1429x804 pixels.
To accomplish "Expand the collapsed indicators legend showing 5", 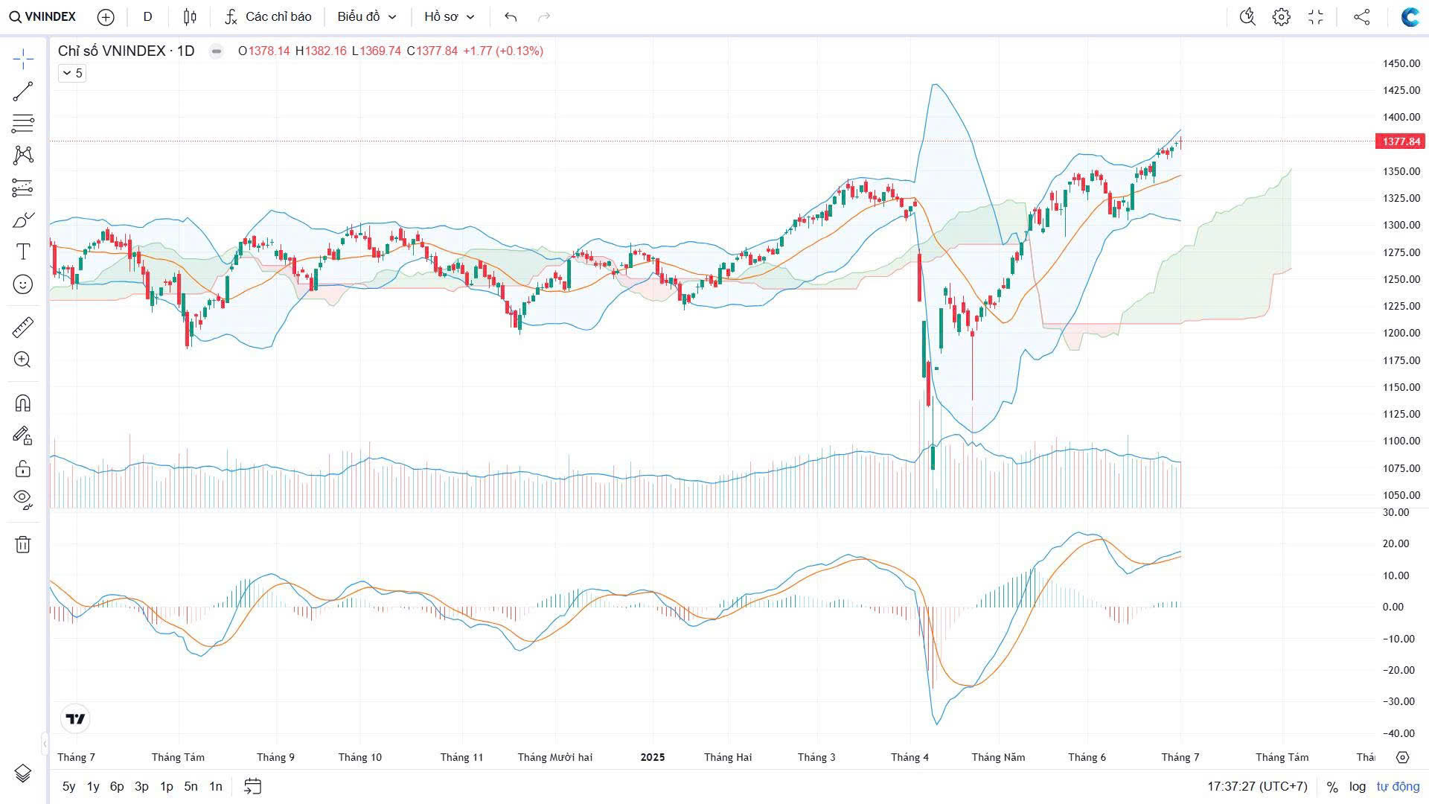I will (72, 73).
